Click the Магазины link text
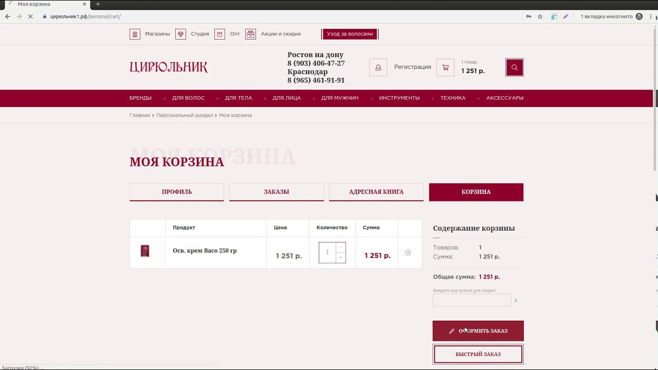658x370 pixels. tap(157, 34)
